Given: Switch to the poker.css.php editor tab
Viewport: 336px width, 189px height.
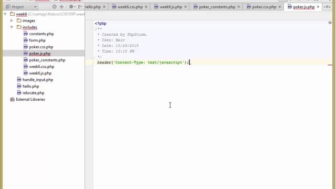Looking at the screenshot, I should tap(264, 7).
